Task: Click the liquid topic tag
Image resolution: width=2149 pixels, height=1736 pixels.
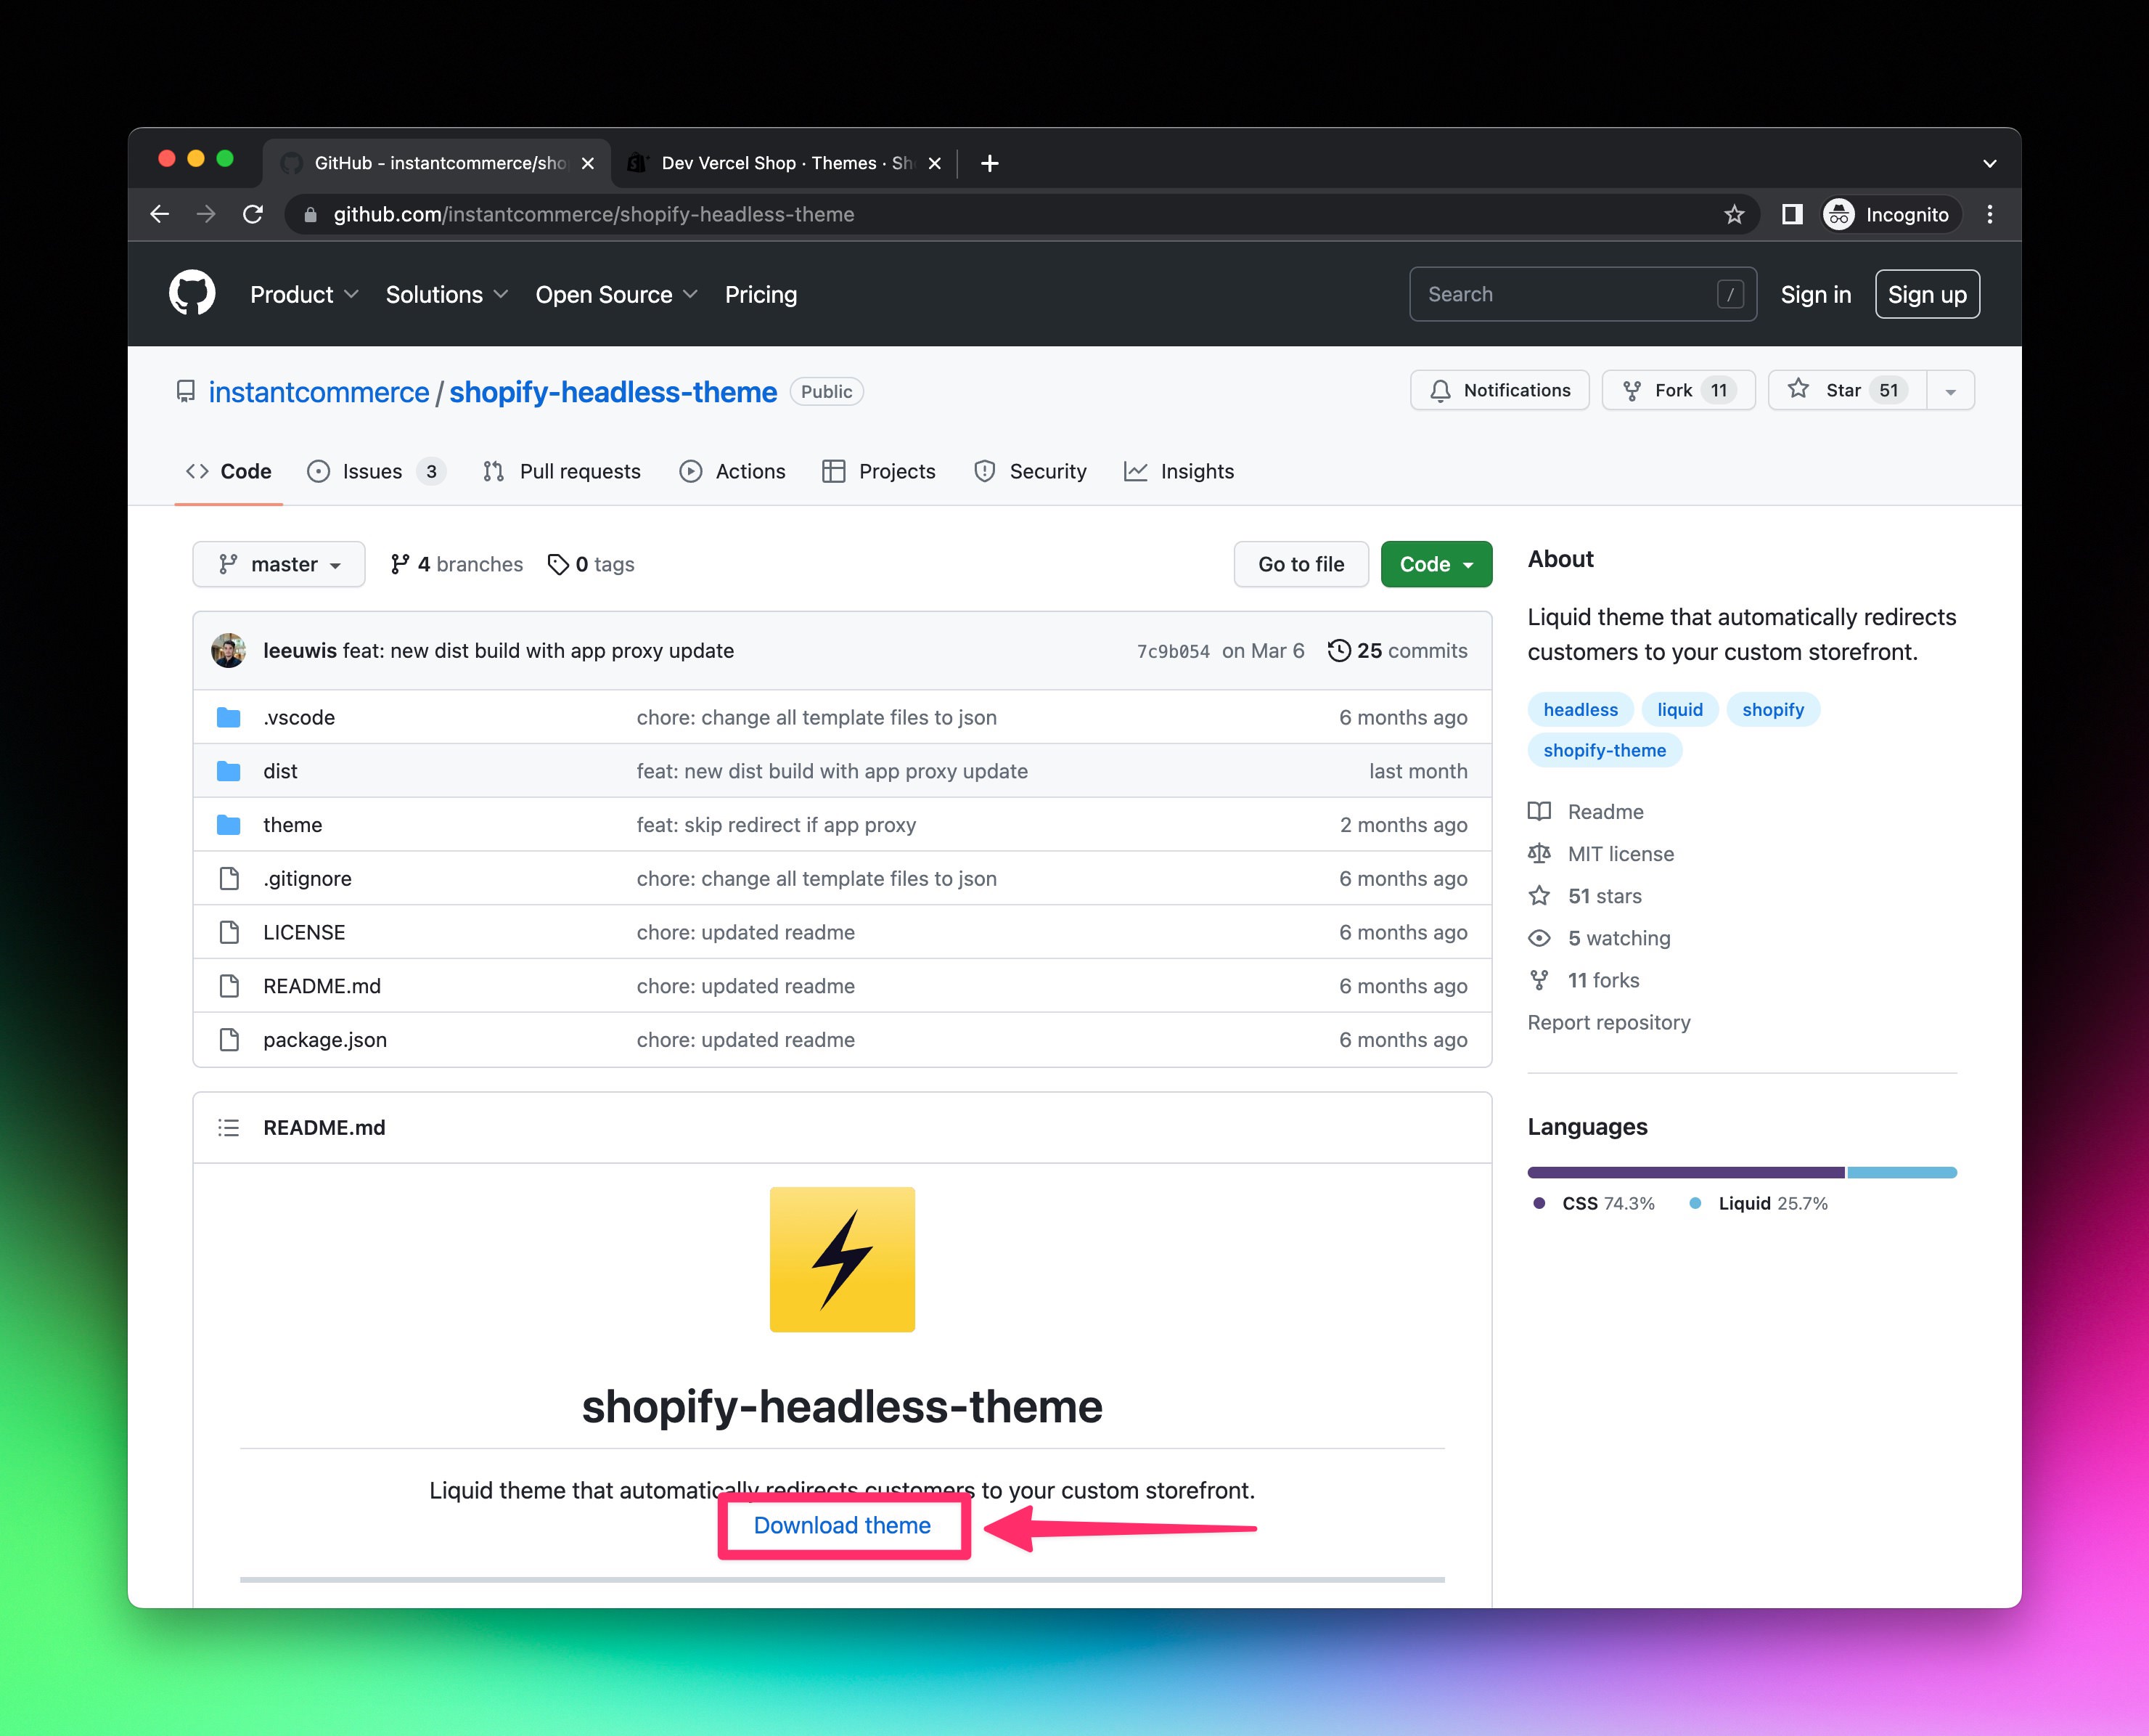Action: [1679, 709]
